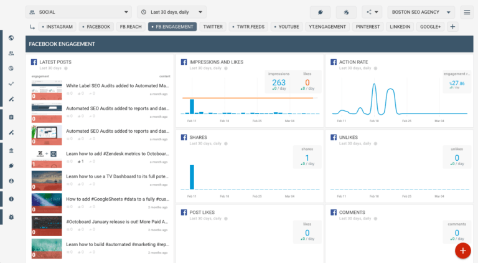
Task: Open the clipboard reports sidebar icon
Action: click(x=11, y=117)
